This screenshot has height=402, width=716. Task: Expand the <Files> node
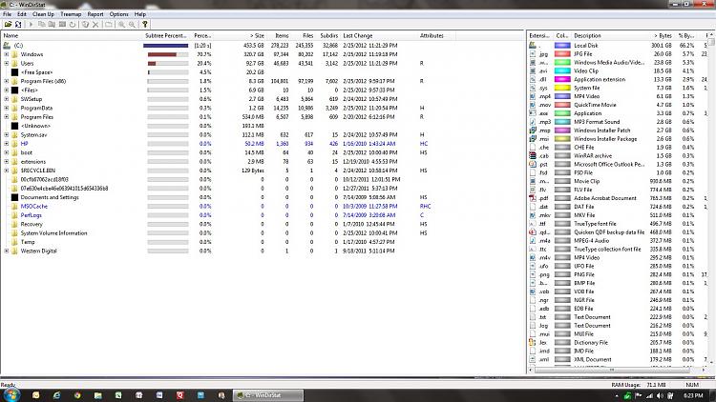7,90
